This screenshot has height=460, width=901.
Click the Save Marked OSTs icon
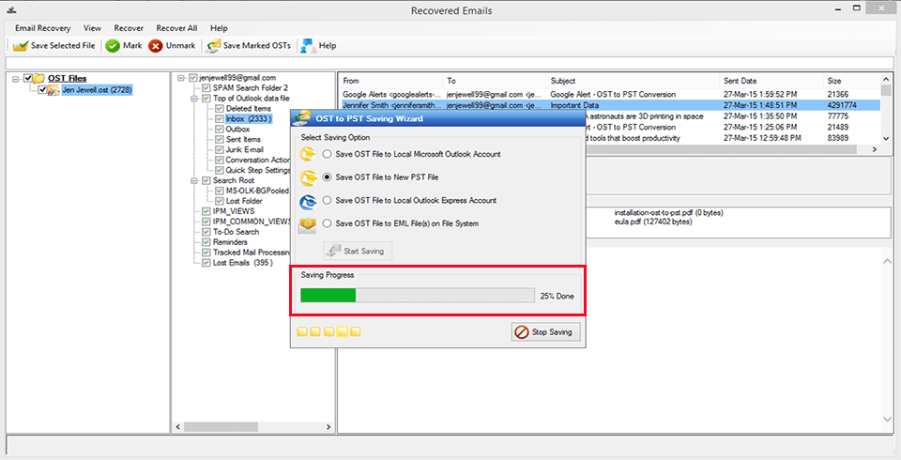click(x=214, y=45)
